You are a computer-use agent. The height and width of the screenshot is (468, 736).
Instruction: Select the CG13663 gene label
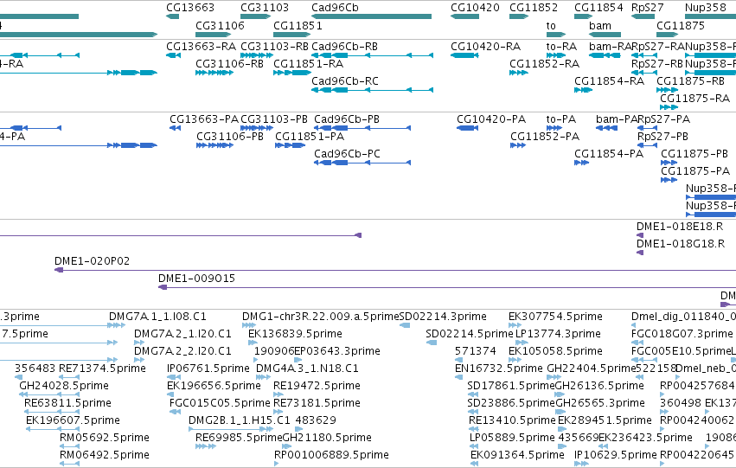pos(190,8)
